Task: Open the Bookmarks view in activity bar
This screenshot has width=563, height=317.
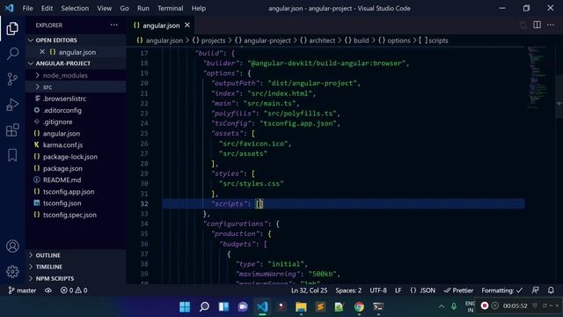Action: tap(12, 155)
